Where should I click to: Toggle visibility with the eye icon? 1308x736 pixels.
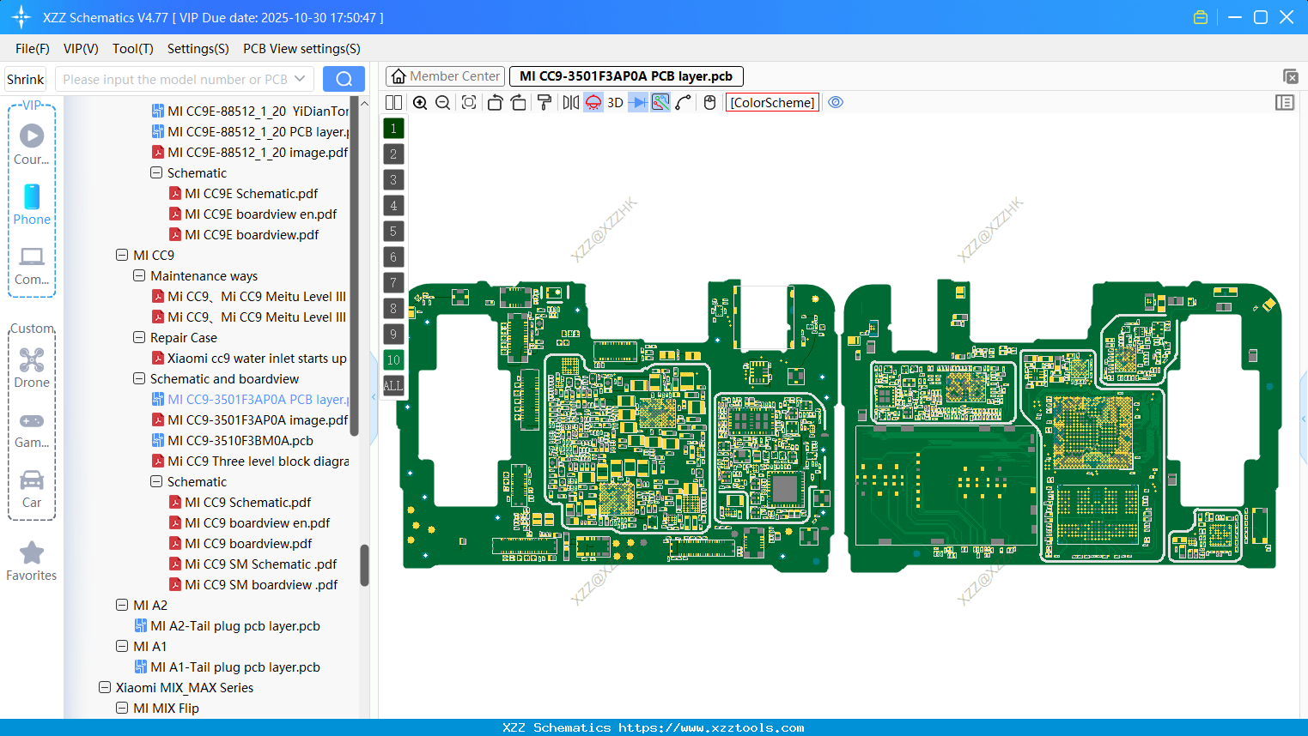[836, 102]
